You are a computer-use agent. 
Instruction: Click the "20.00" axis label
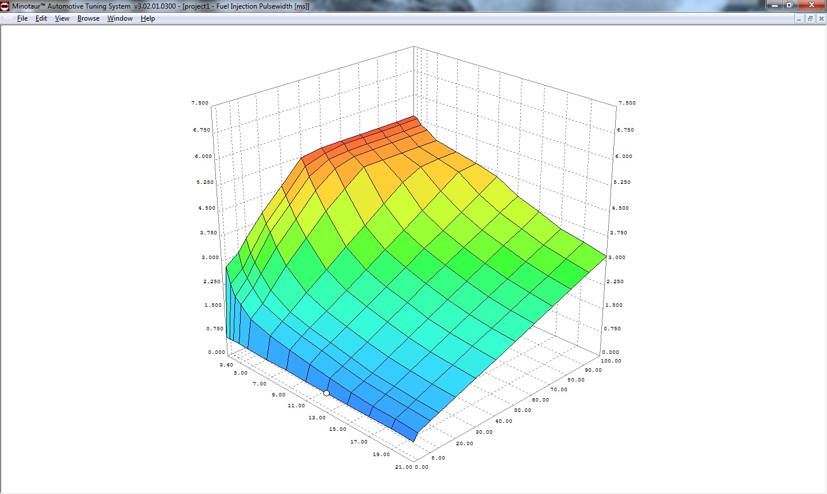pos(465,443)
